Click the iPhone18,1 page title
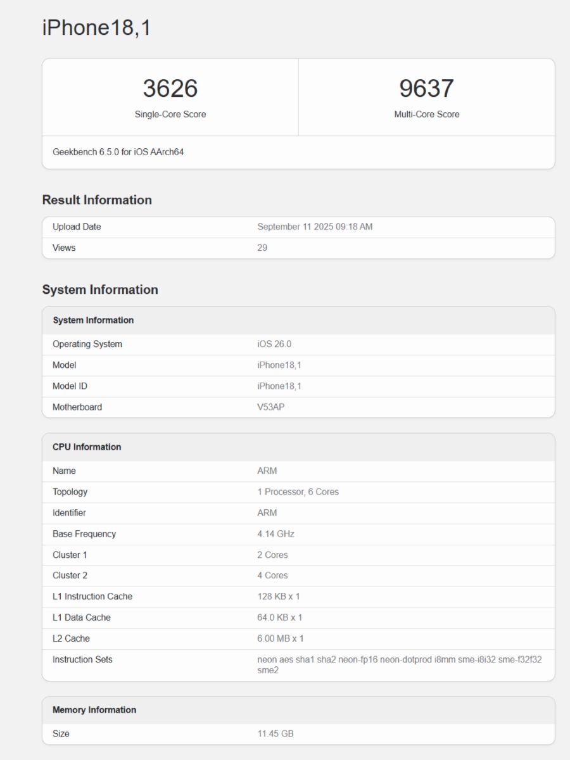The image size is (570, 760). point(96,28)
